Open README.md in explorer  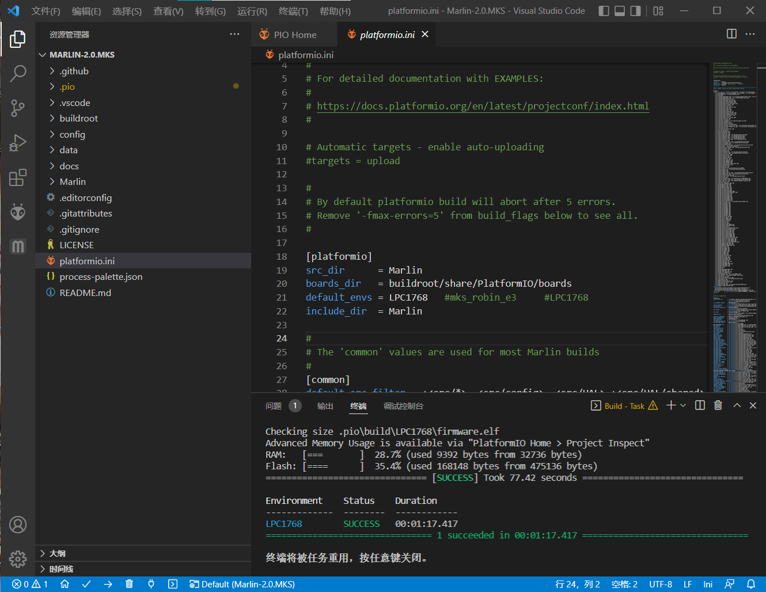point(143,293)
